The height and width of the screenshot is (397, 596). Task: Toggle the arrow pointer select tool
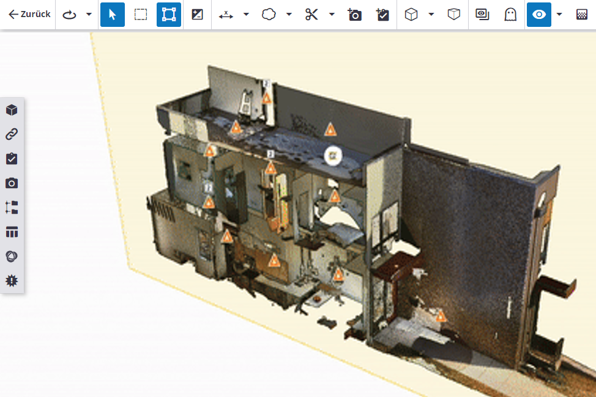pos(112,15)
